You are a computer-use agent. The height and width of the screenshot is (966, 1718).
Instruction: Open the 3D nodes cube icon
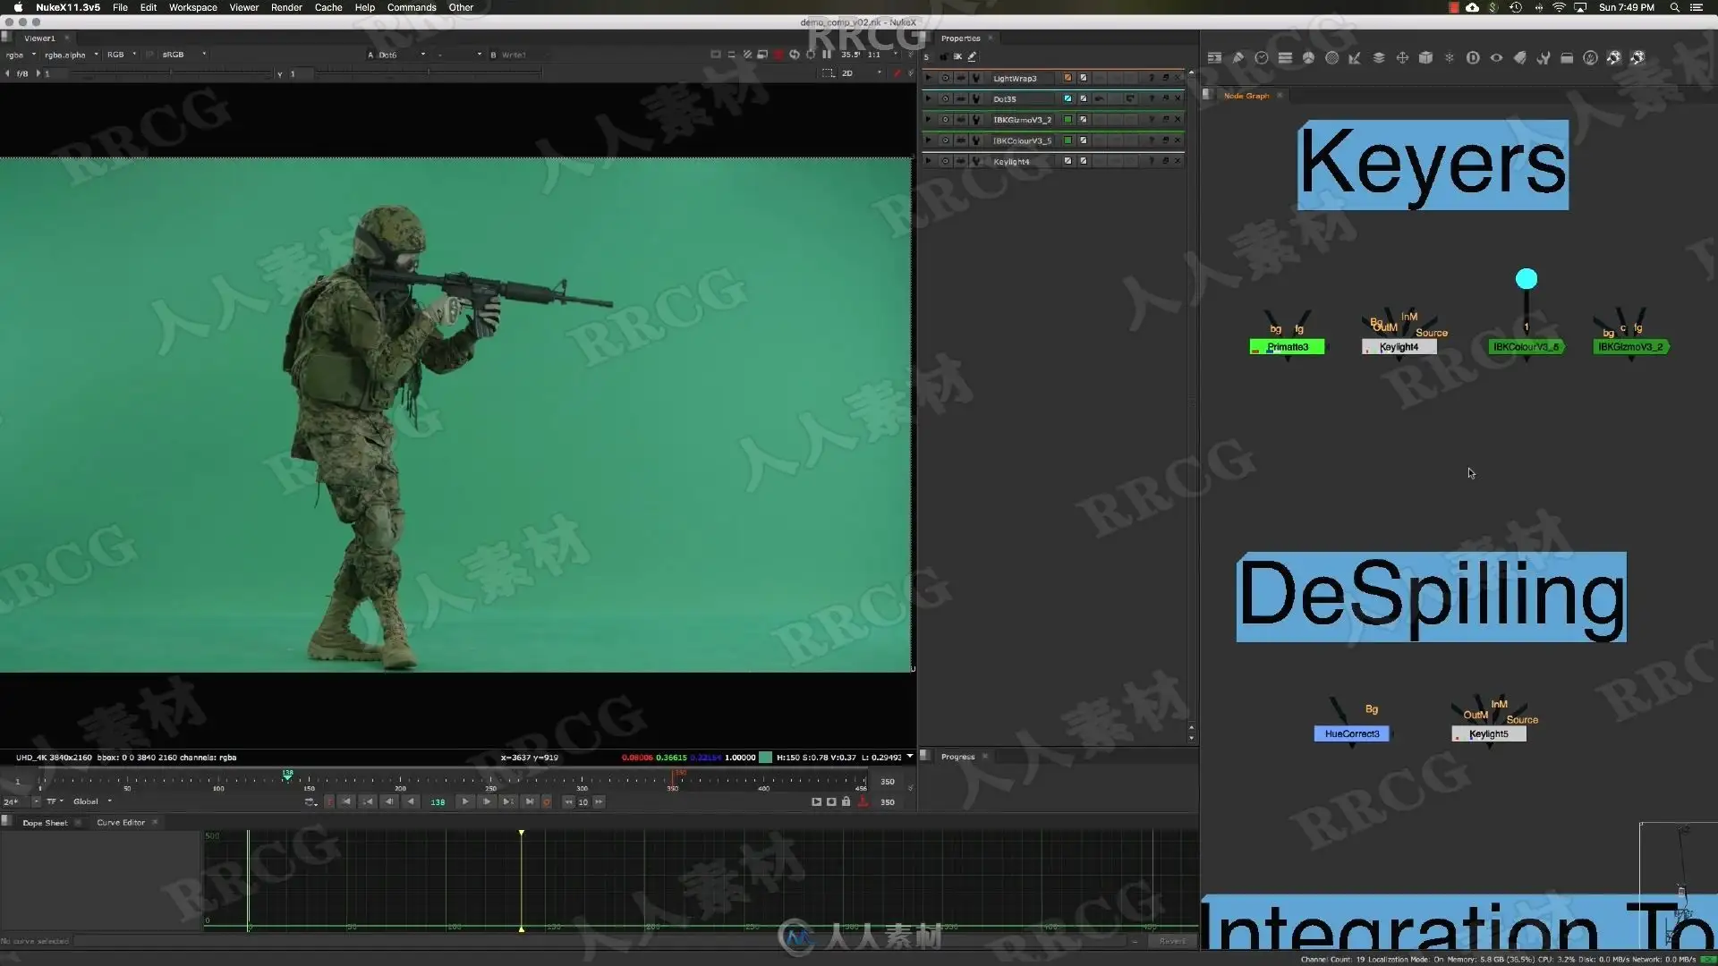(1426, 57)
